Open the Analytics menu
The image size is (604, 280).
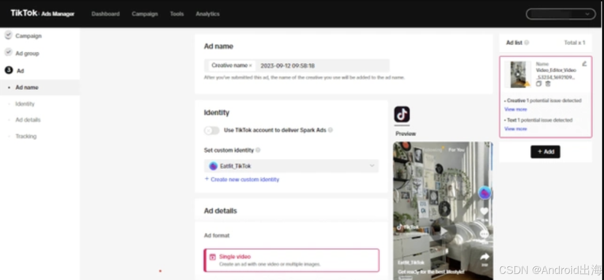click(x=208, y=14)
